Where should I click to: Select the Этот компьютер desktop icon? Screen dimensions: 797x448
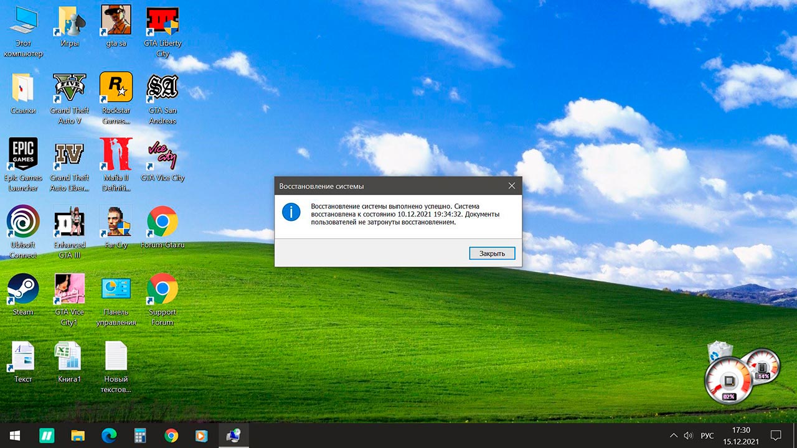[x=23, y=32]
